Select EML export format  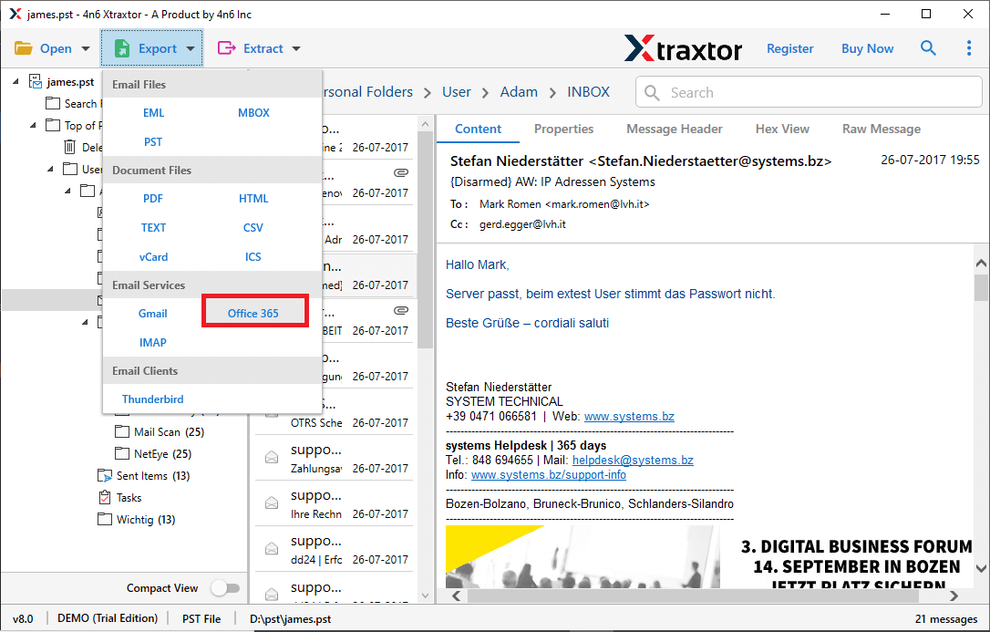click(153, 113)
